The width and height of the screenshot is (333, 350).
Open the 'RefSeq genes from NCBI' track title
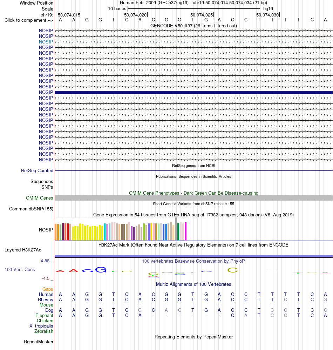pyautogui.click(x=193, y=166)
